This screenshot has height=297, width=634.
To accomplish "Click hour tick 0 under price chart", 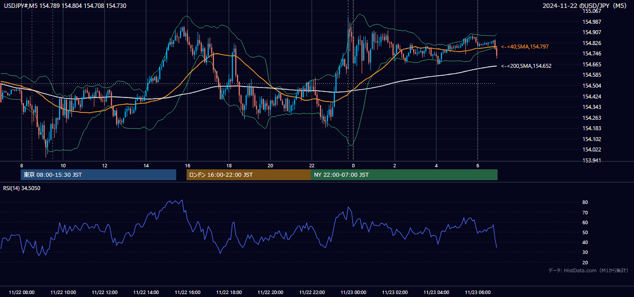I will tap(353, 165).
